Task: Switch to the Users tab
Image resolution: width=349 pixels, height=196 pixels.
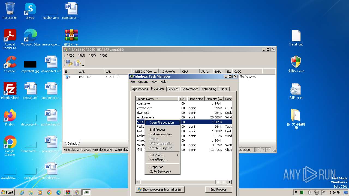Action: [x=223, y=89]
